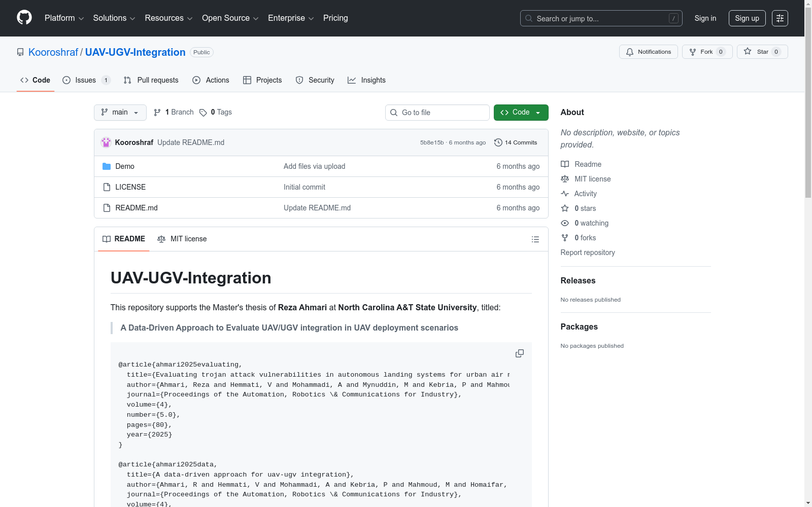Switch to the Security tab
This screenshot has width=812, height=507.
315,80
